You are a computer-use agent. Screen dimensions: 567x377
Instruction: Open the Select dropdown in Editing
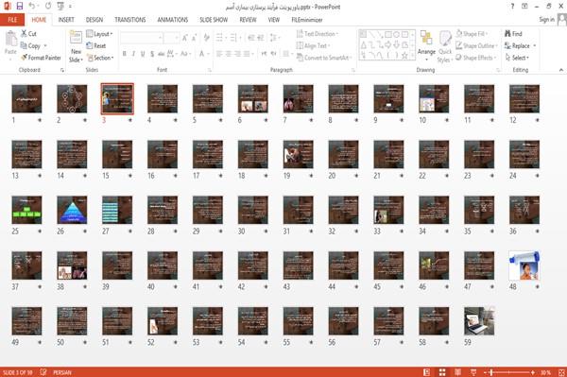(518, 58)
